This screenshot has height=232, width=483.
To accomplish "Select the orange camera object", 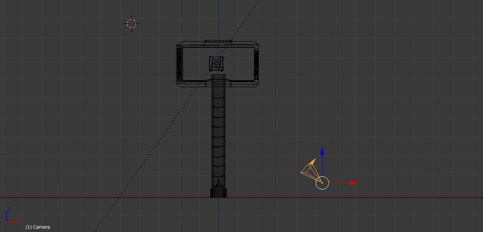I will click(x=311, y=171).
